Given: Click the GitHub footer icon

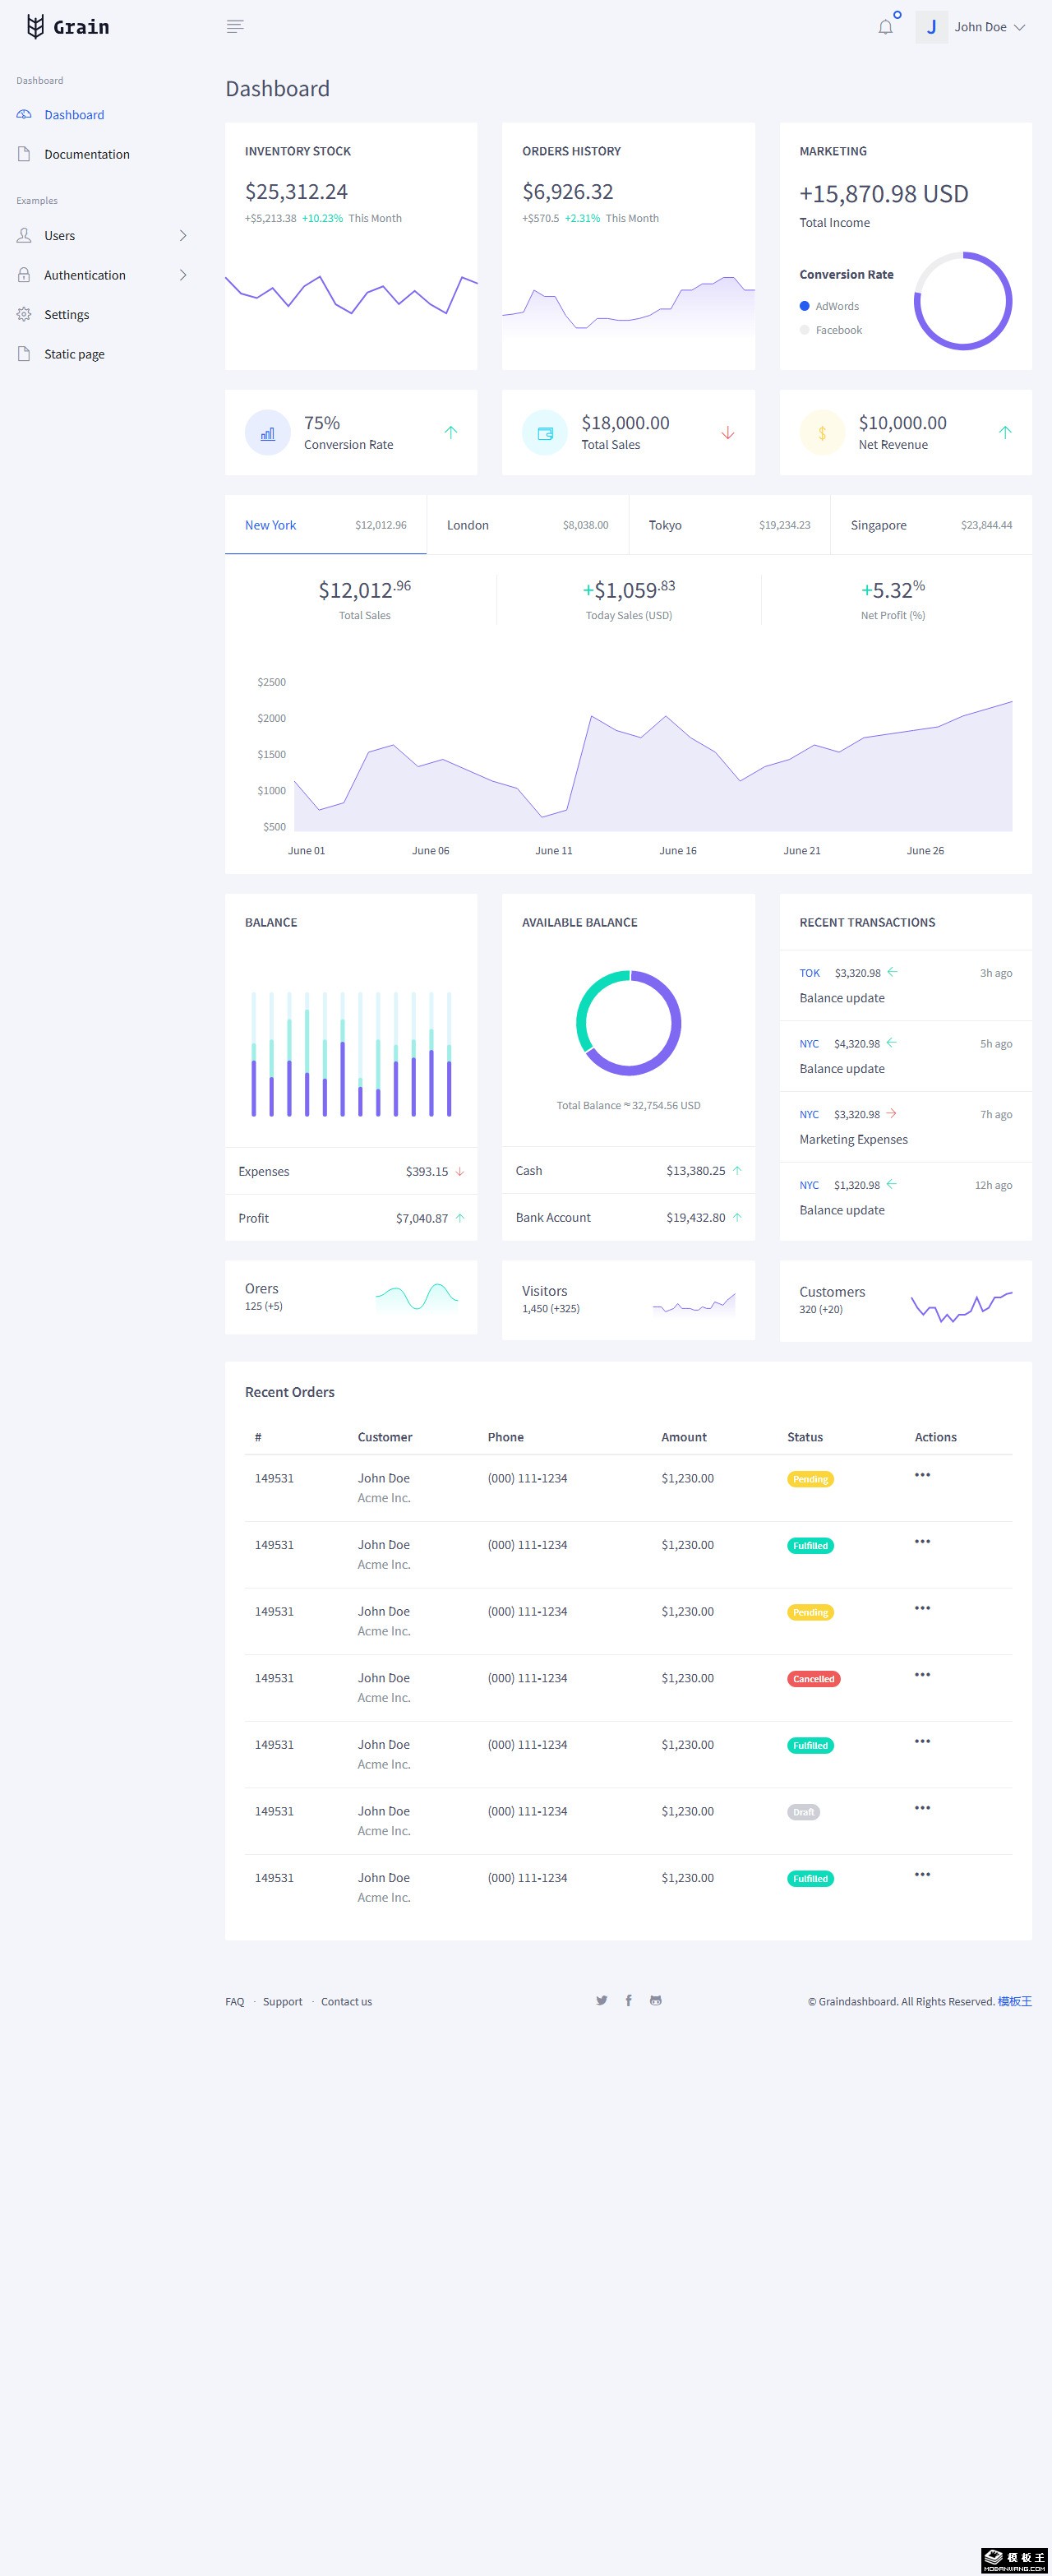Looking at the screenshot, I should (655, 2000).
